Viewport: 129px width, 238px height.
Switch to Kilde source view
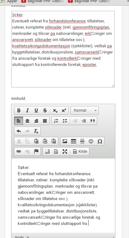click(80, 152)
